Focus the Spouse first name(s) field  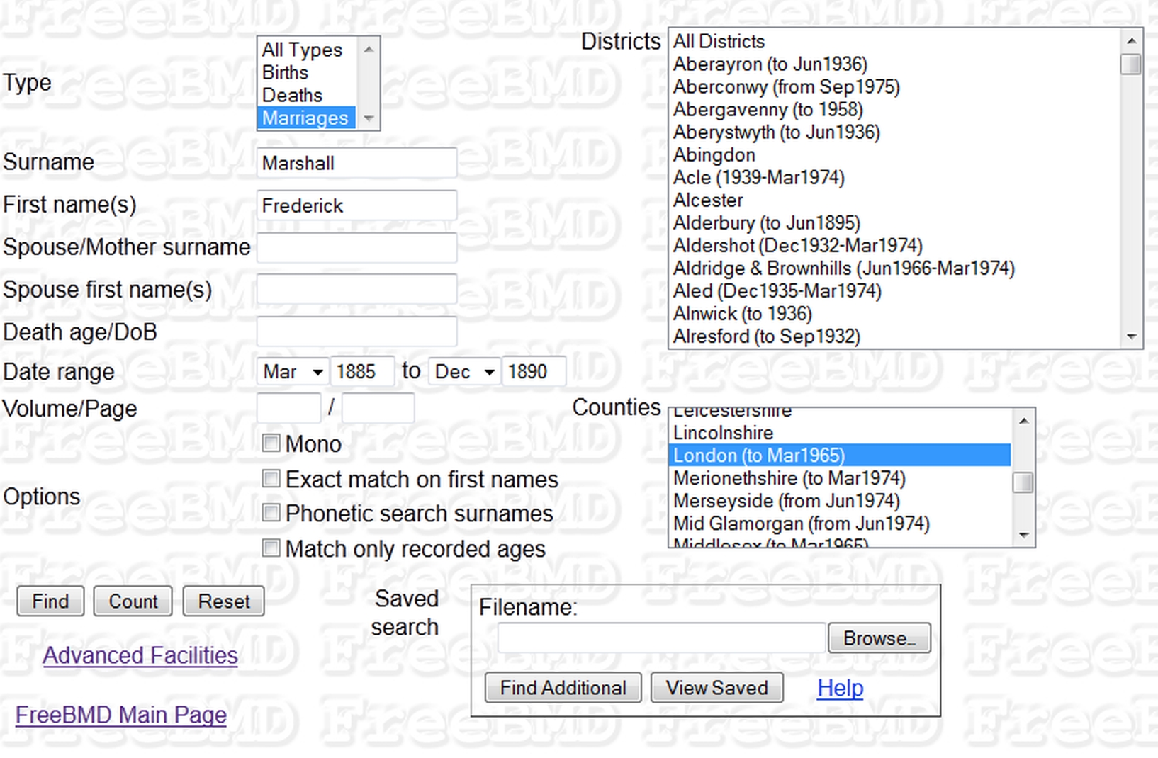tap(356, 289)
